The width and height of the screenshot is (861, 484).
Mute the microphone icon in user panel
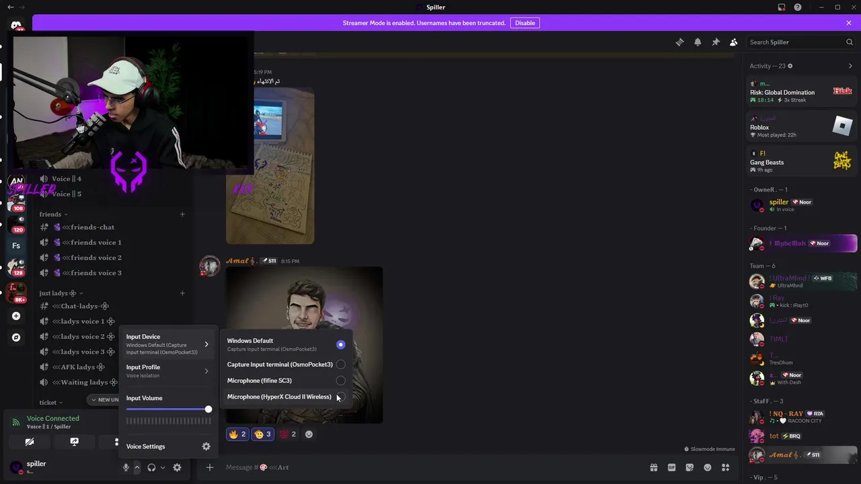[x=126, y=467]
